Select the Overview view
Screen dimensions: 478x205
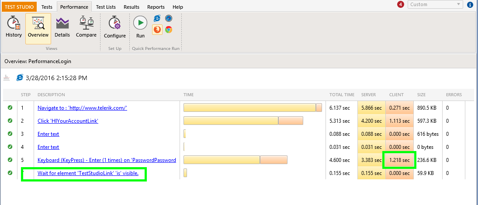[x=38, y=29]
